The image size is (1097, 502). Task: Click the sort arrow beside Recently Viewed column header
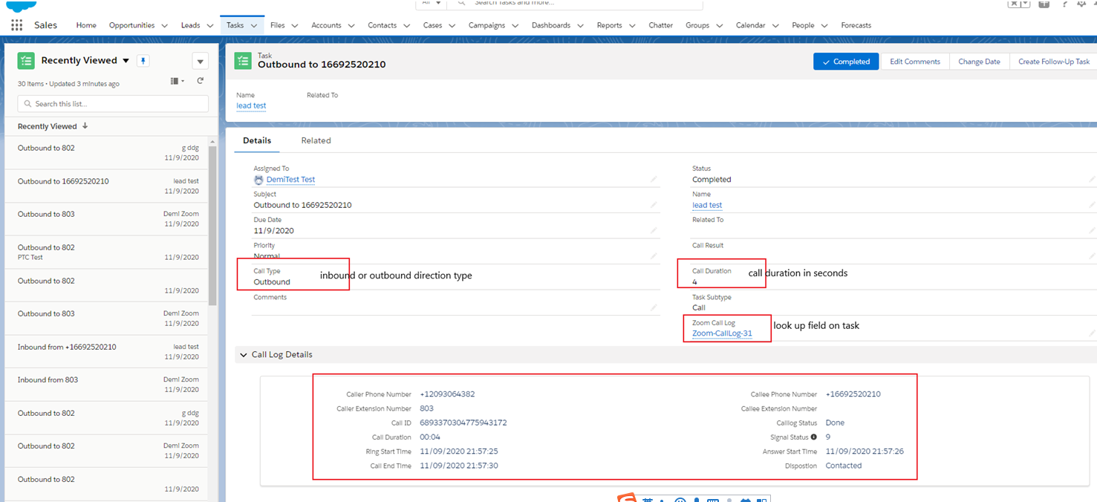[x=85, y=126]
